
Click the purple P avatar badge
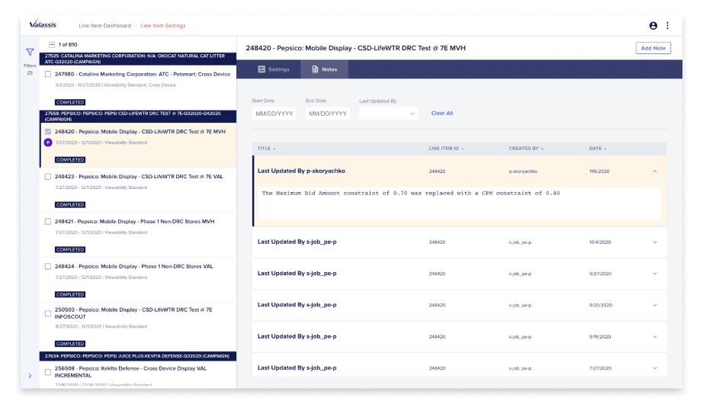(48, 143)
